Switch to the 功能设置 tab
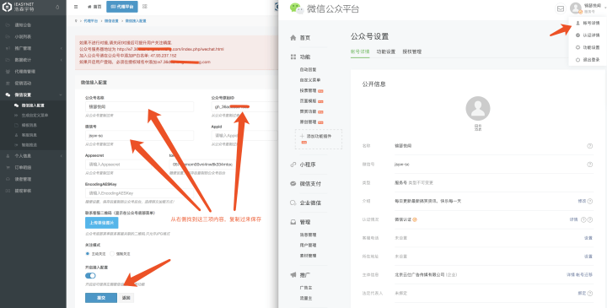Screen dimensions: 607x308 pos(386,51)
